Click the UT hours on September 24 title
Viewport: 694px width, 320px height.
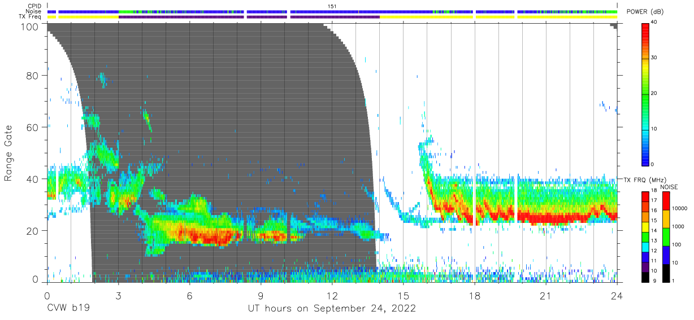tap(332, 309)
